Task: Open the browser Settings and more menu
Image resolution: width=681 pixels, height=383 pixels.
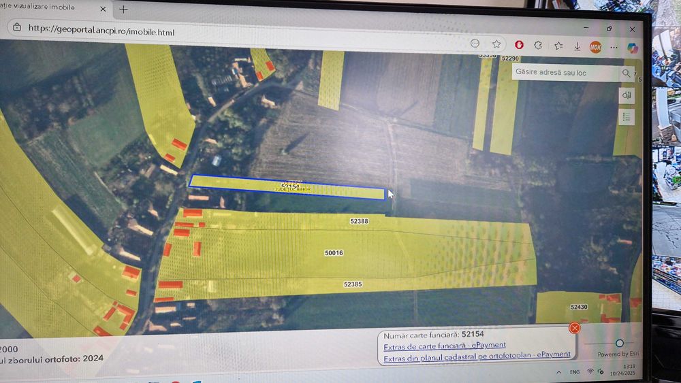Action: [614, 47]
